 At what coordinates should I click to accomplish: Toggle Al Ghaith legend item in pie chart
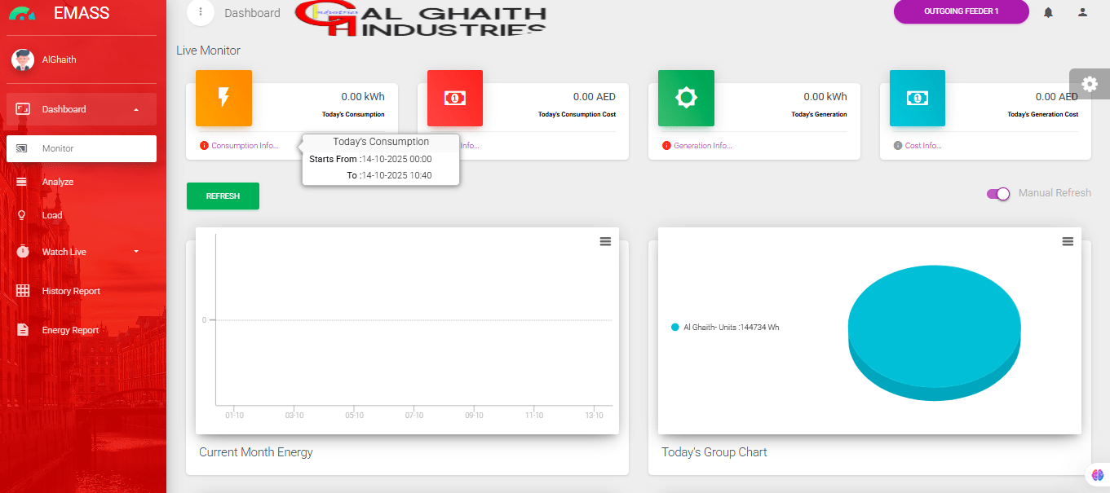pyautogui.click(x=724, y=327)
